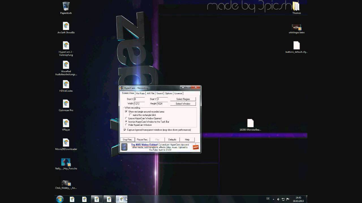Open the License tab
This screenshot has width=362, height=203.
coord(178,93)
